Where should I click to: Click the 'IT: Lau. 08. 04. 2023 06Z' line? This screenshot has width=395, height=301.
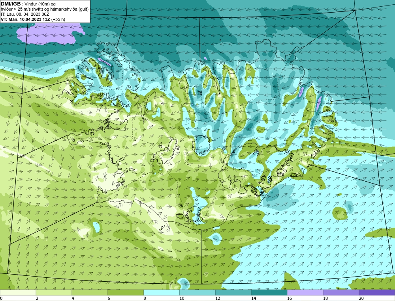[x=25, y=14]
